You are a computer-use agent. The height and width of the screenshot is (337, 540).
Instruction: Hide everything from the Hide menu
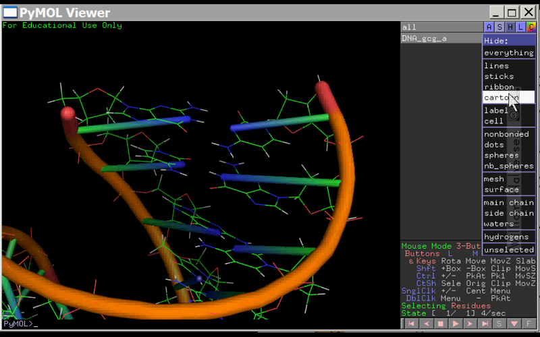509,53
